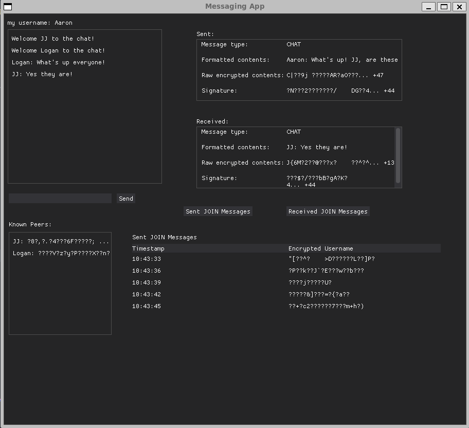The width and height of the screenshot is (469, 428).
Task: Open the Sent JOIN Messages view
Action: pyautogui.click(x=218, y=211)
